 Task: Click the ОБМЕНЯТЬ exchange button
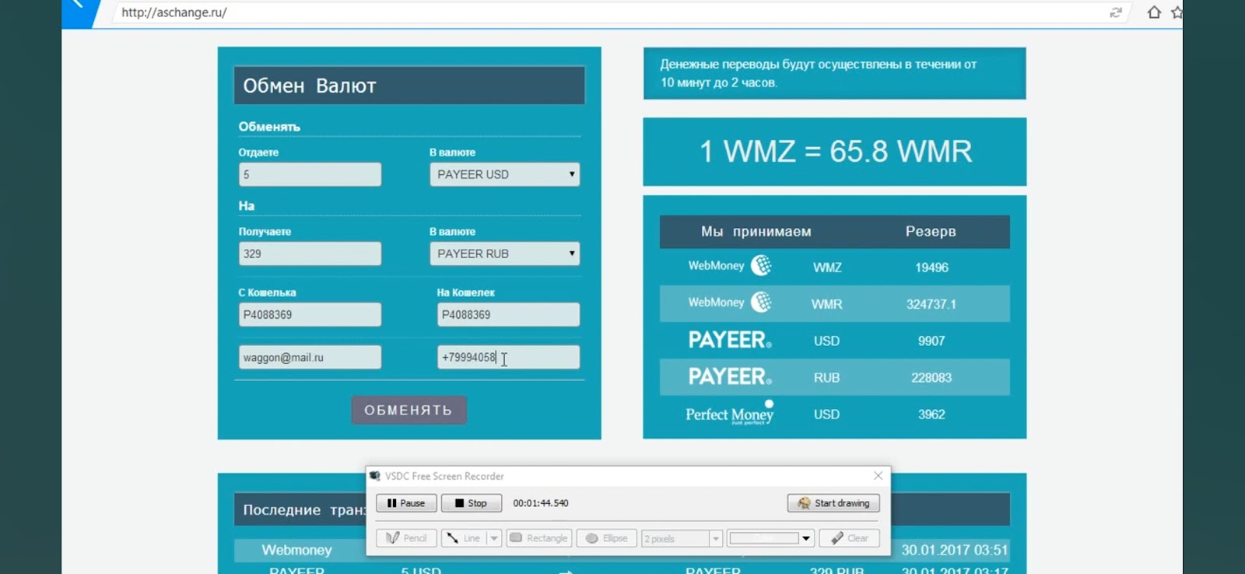(x=409, y=410)
